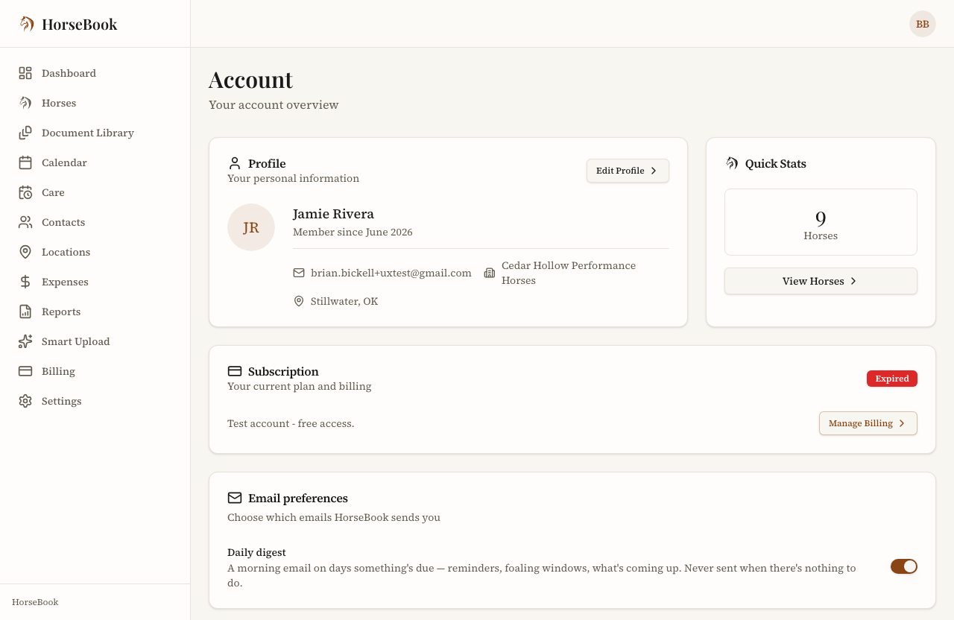Click the View Horses button
The height and width of the screenshot is (620, 954).
coord(821,281)
